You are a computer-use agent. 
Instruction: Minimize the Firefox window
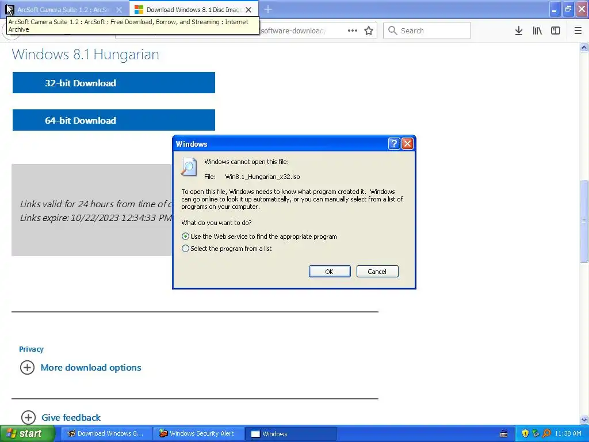[x=554, y=10]
